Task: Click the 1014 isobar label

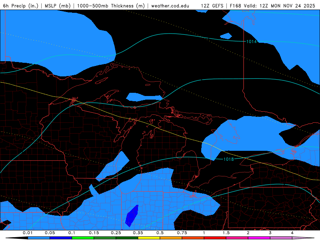Action: point(252,42)
